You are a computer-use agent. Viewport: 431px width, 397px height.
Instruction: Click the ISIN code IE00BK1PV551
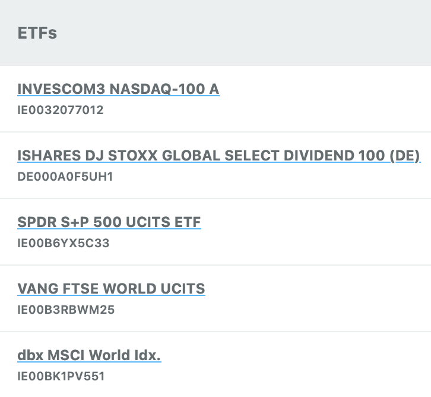click(61, 376)
